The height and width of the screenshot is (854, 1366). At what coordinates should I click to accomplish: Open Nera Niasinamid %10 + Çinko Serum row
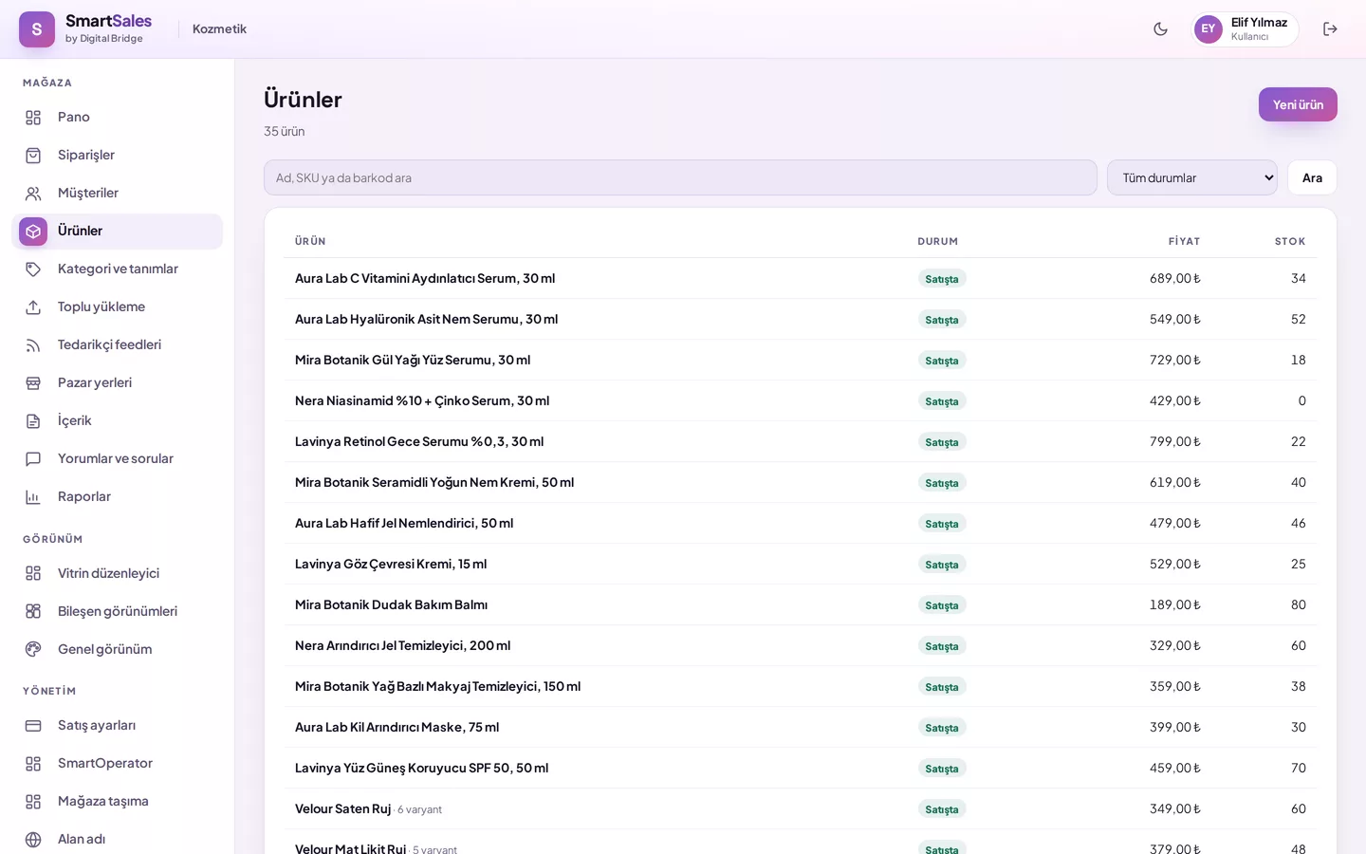point(801,400)
